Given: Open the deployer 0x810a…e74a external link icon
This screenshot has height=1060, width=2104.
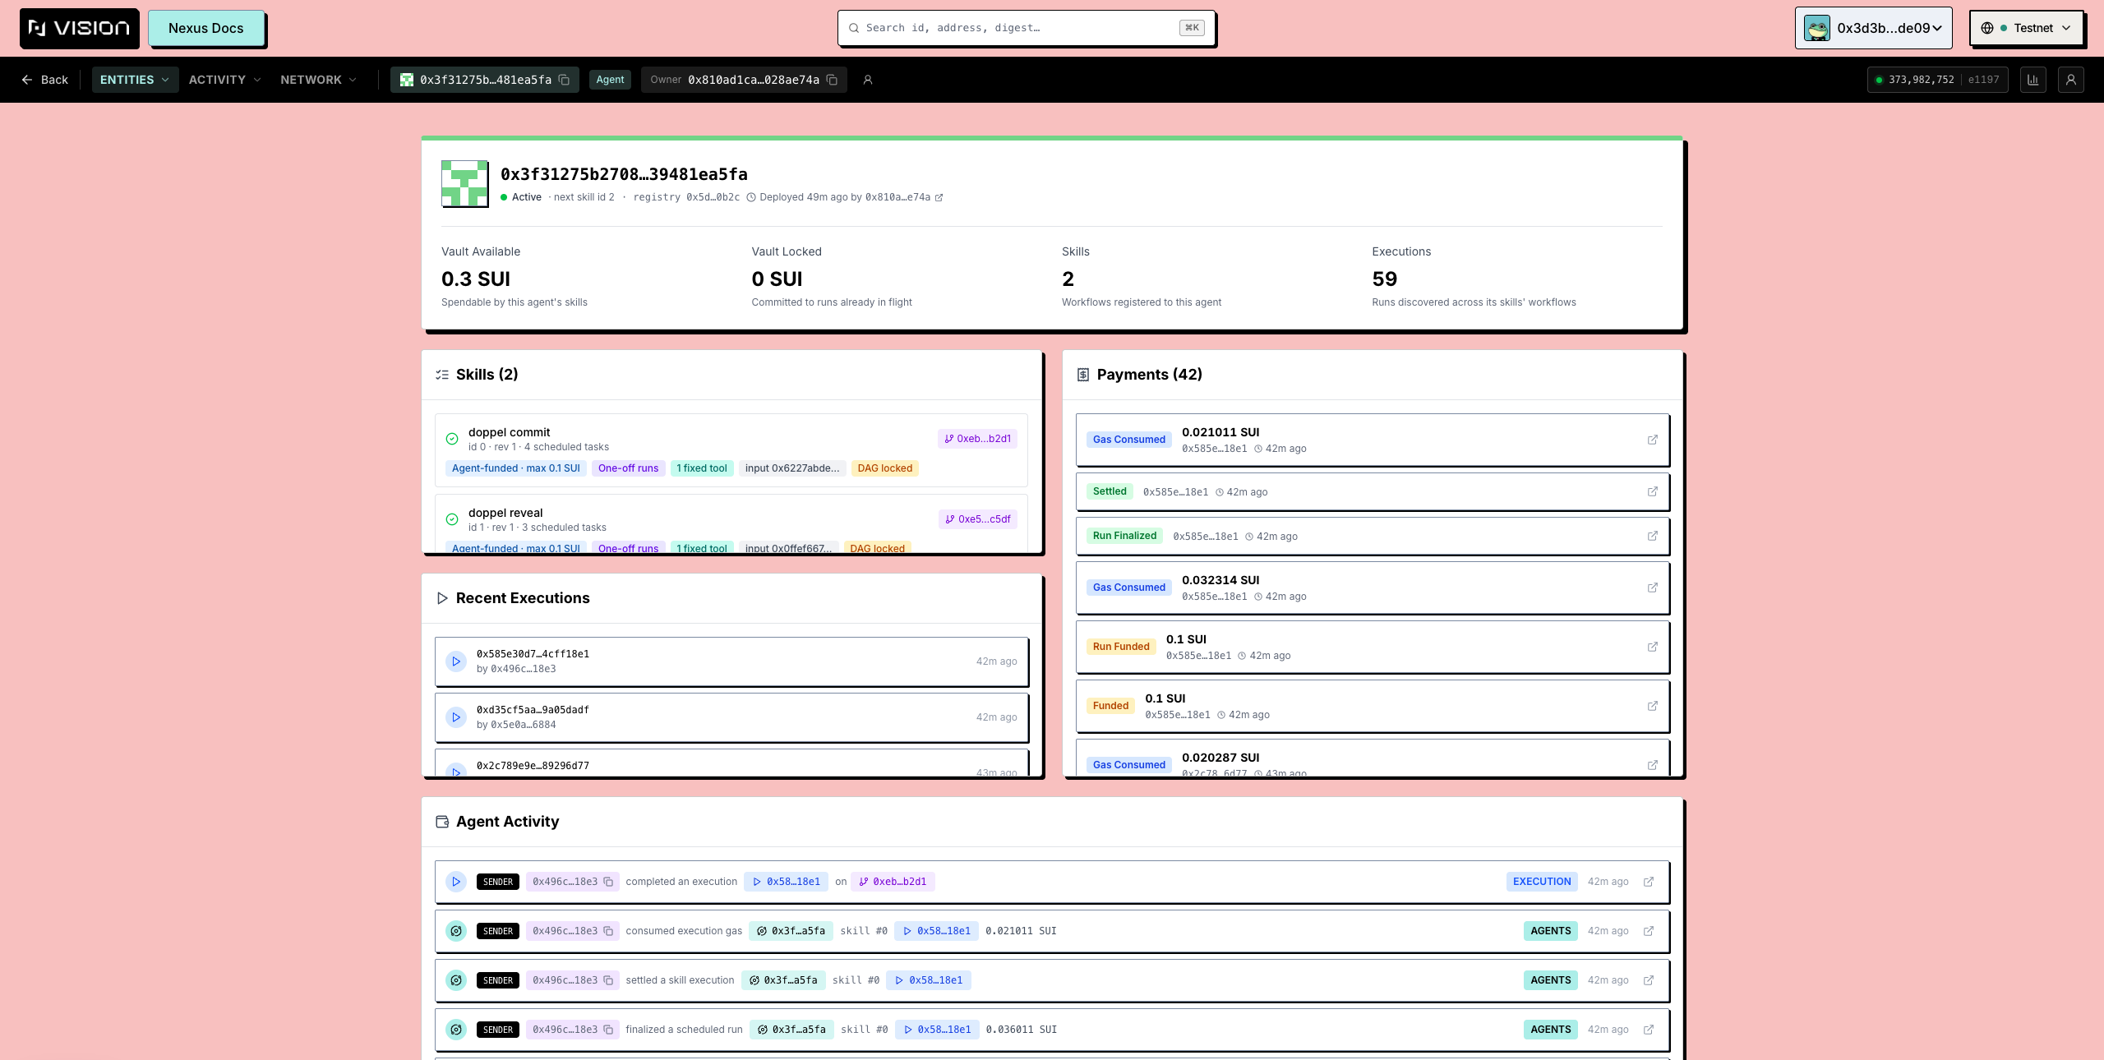Looking at the screenshot, I should click(939, 197).
